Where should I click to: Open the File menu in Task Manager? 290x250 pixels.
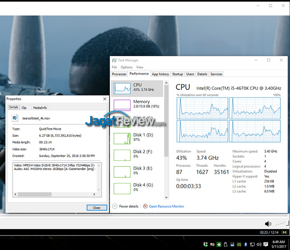pos(114,67)
